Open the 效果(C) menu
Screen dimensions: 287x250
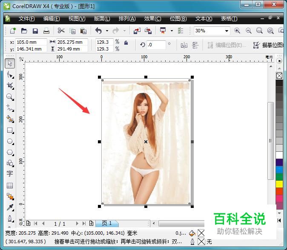pos(152,19)
